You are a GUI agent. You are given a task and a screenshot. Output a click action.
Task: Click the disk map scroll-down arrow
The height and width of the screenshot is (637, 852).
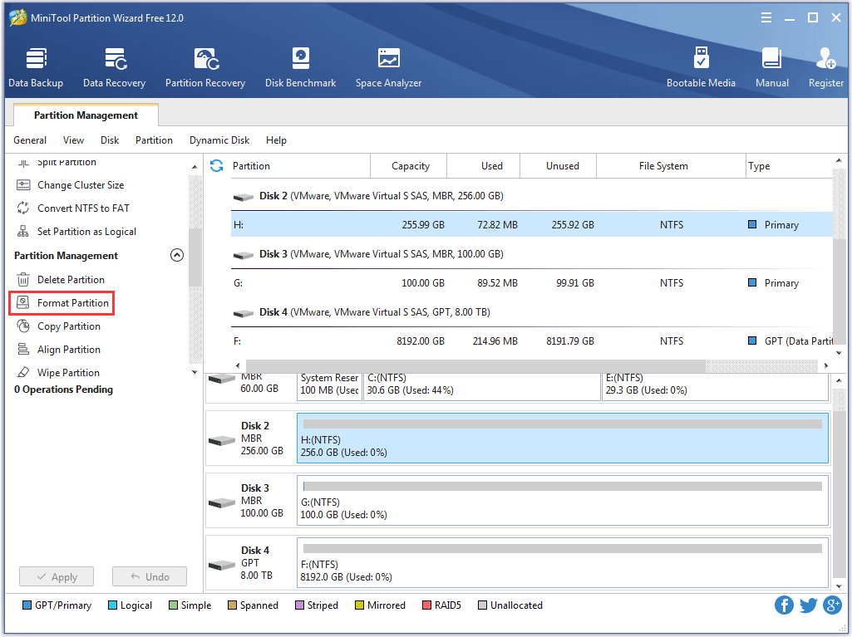pyautogui.click(x=839, y=586)
